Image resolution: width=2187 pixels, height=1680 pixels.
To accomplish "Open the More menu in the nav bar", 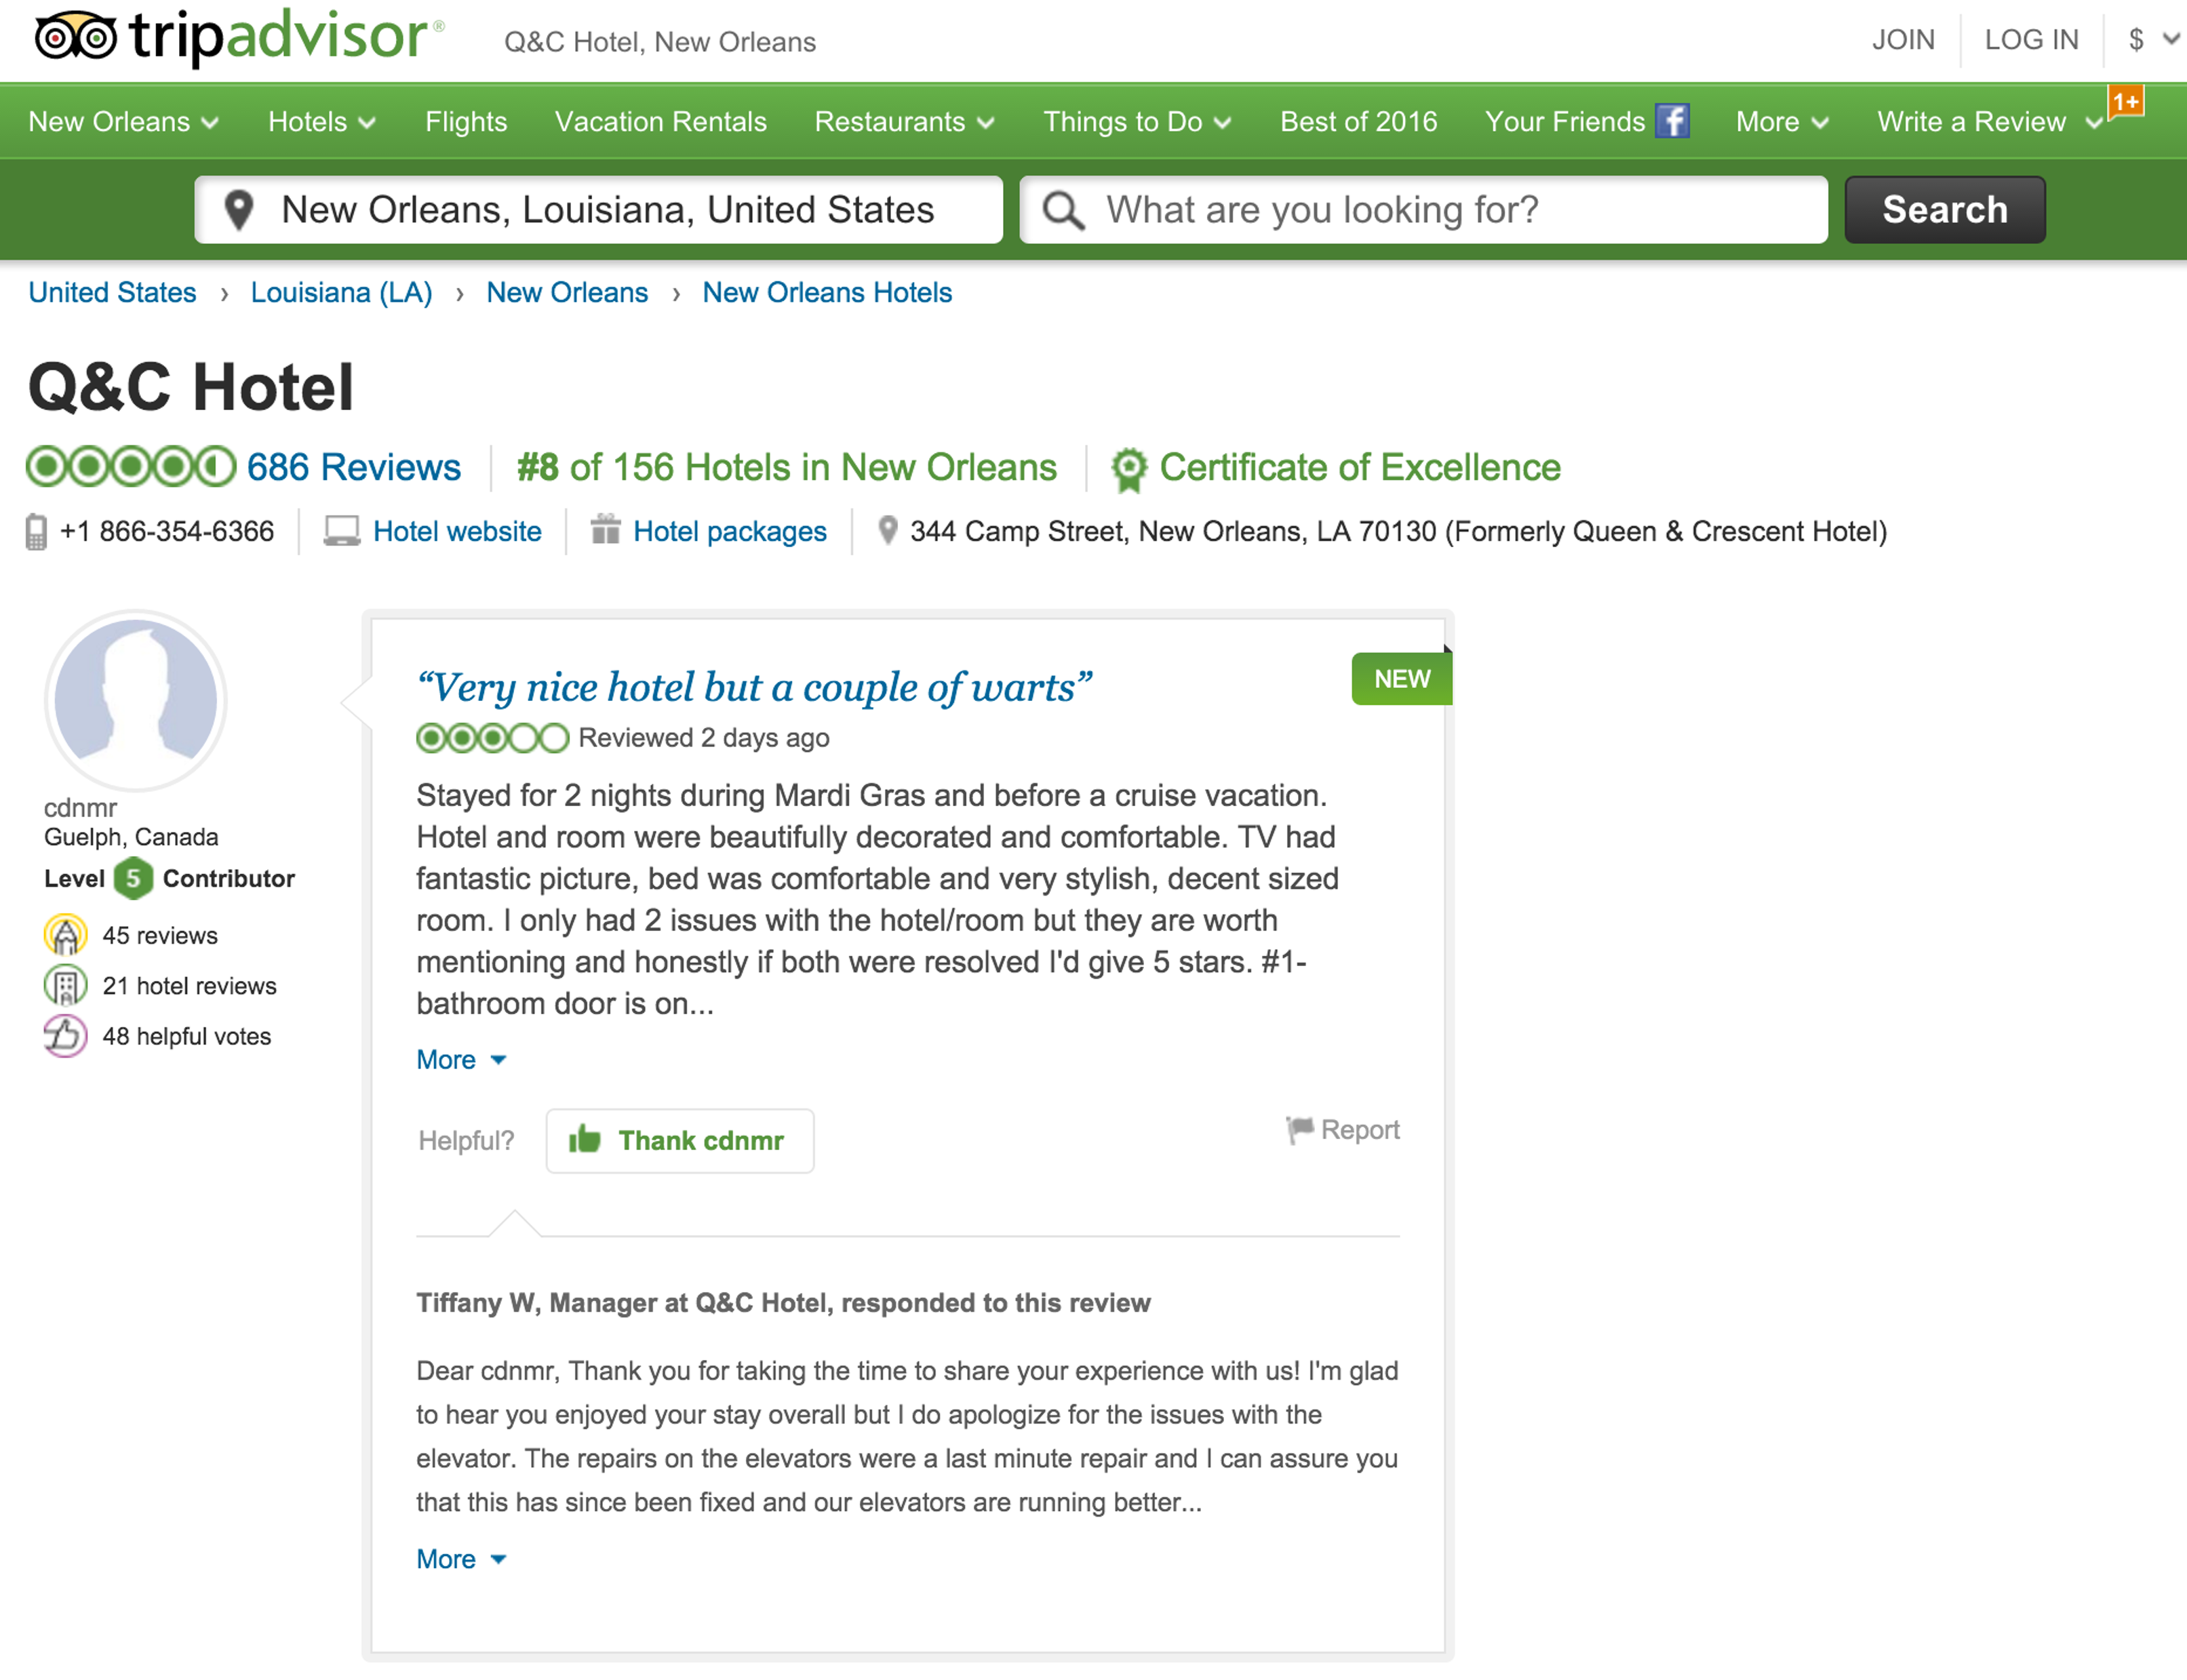I will [x=1782, y=122].
